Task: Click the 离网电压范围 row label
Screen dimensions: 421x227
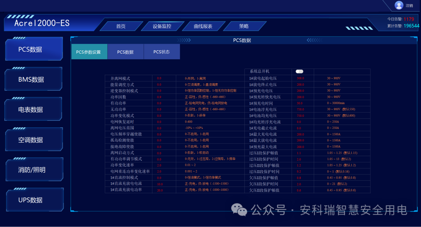Action: click(x=122, y=128)
